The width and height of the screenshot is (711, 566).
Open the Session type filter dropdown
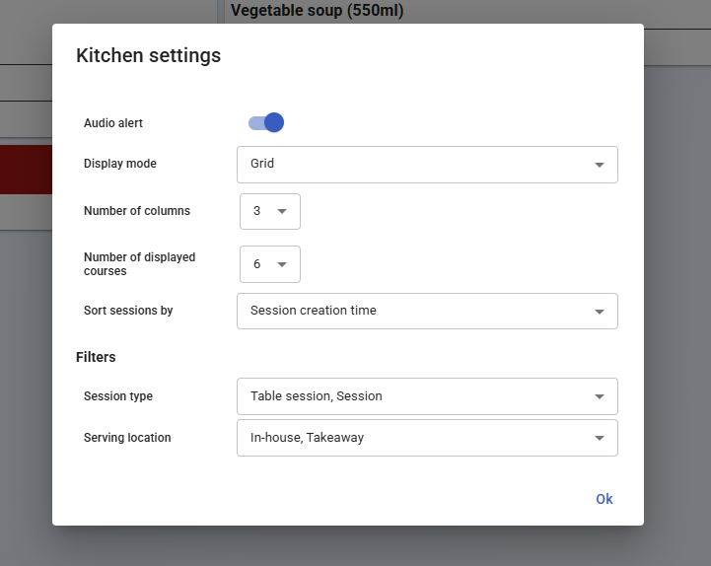[x=414, y=396]
